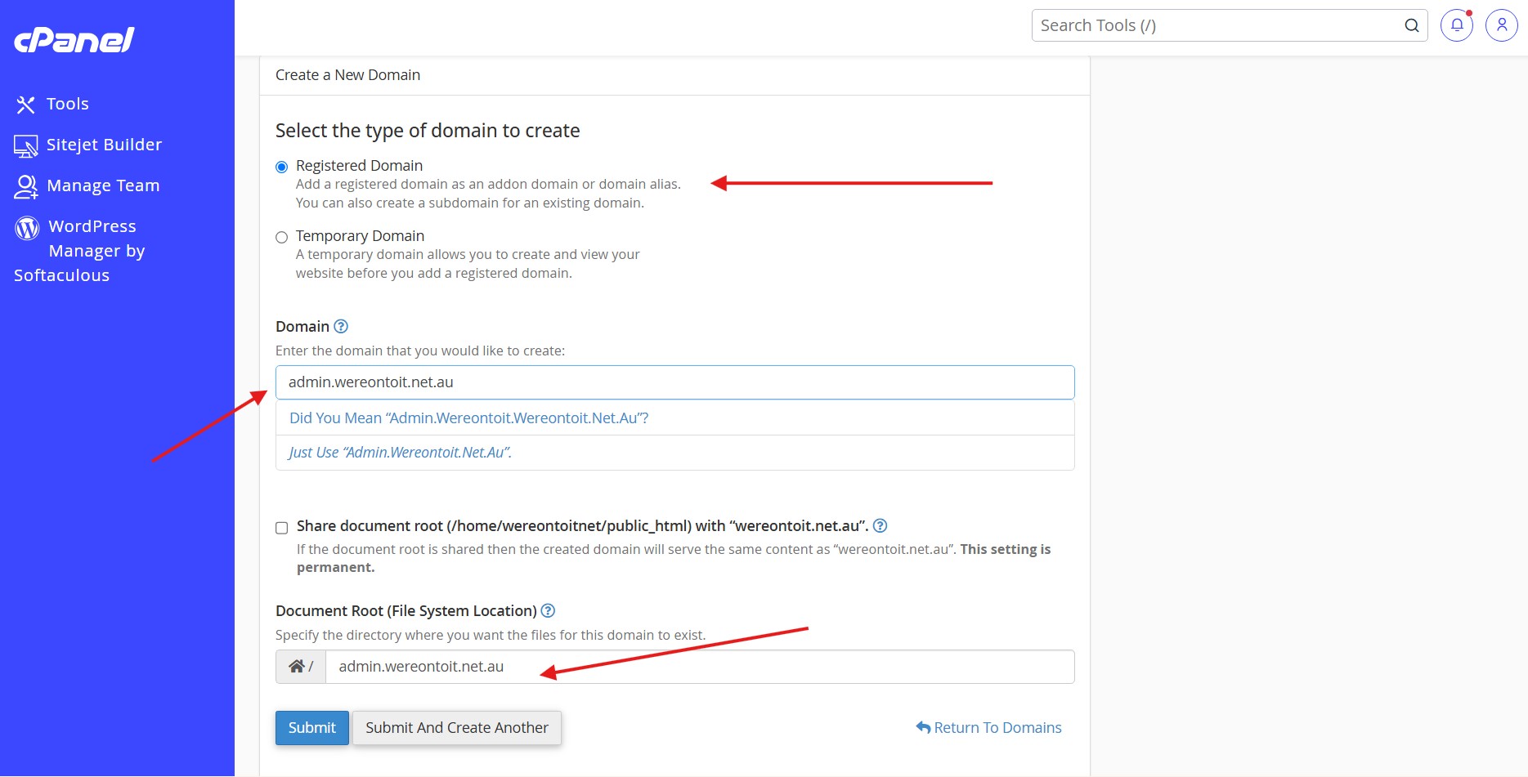Image resolution: width=1528 pixels, height=777 pixels.
Task: Show help for Document Root location
Action: click(x=548, y=610)
